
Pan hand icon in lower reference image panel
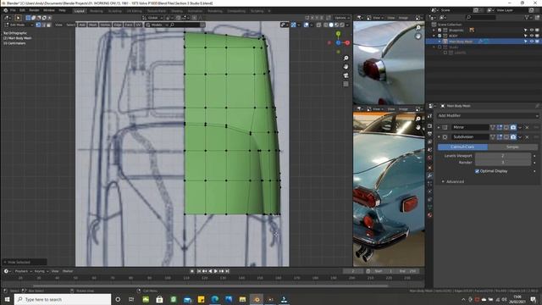click(x=418, y=127)
